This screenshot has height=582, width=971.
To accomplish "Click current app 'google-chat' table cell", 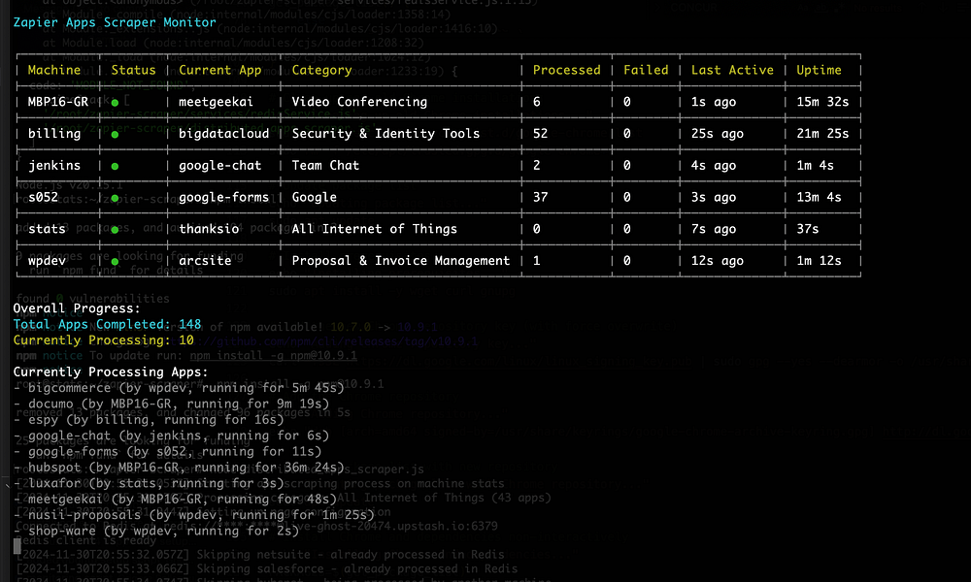I will click(x=219, y=165).
